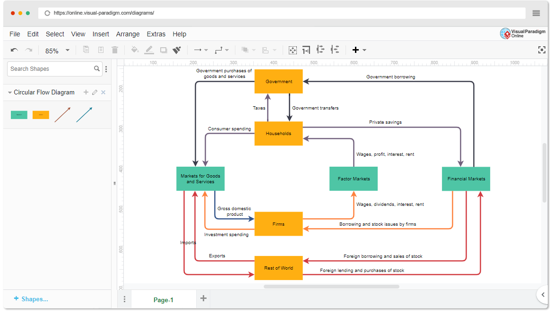553x314 pixels.
Task: Open the View menu
Action: (x=78, y=34)
